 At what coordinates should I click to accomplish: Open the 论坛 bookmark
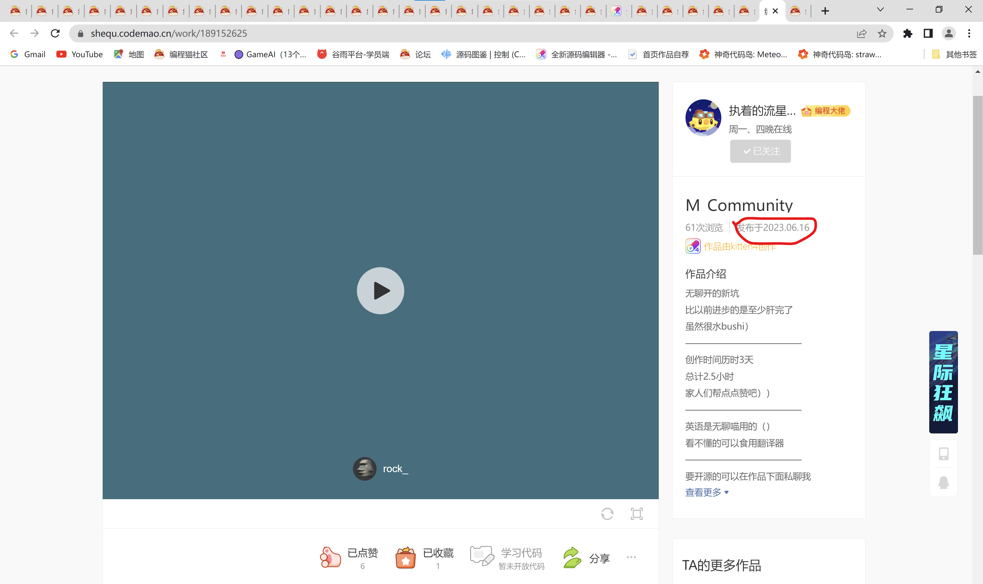(415, 54)
